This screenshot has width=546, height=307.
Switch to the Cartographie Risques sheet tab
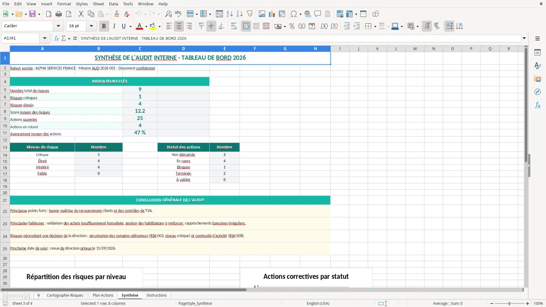(65, 295)
